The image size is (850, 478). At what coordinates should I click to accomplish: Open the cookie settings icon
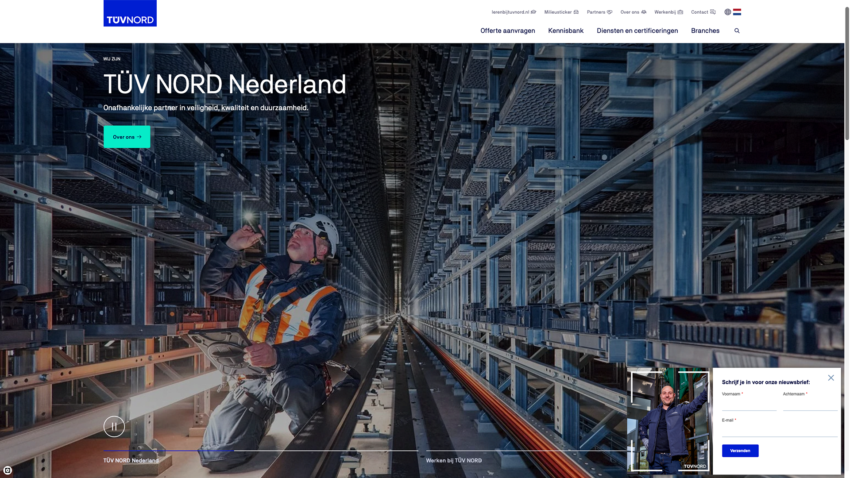pos(8,470)
